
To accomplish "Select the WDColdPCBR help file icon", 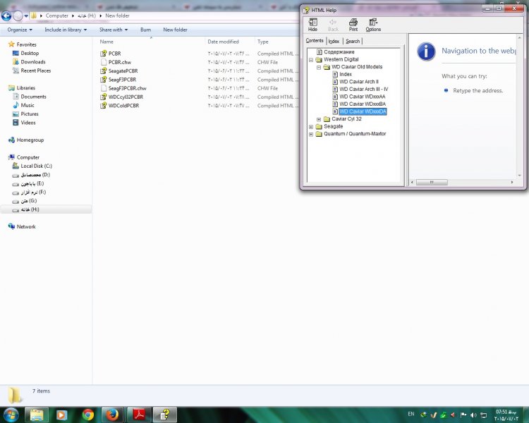I will click(x=104, y=106).
